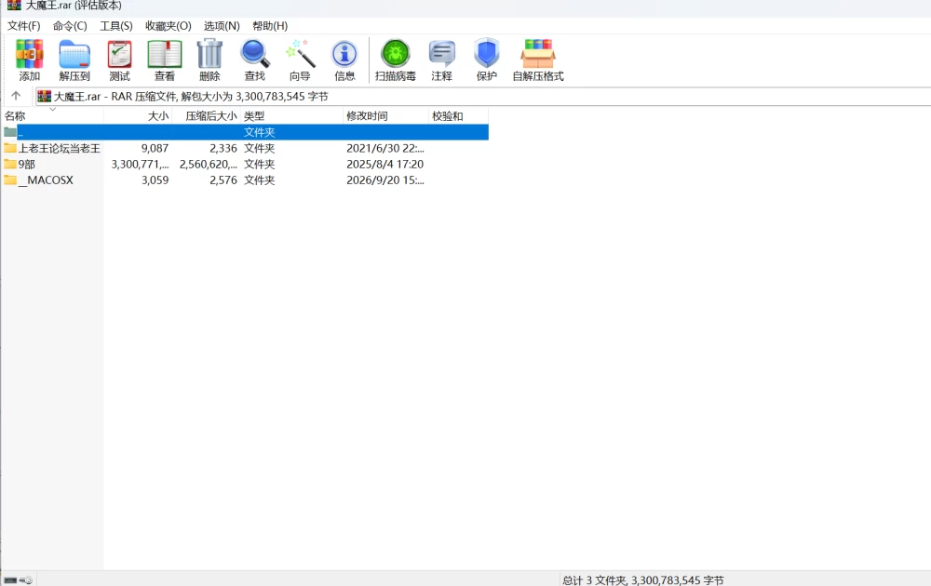
Task: Open the 注释 (Comment) icon
Action: pyautogui.click(x=441, y=54)
